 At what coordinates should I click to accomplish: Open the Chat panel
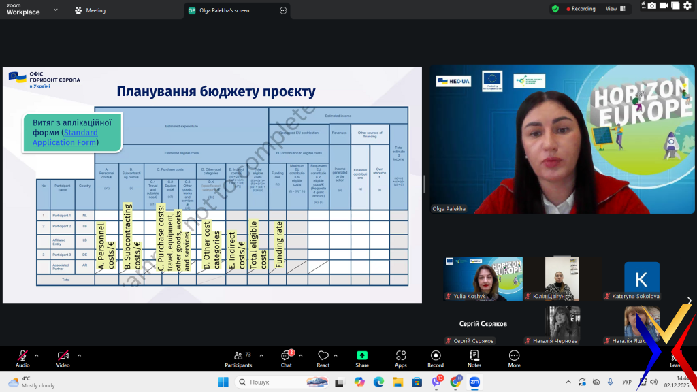click(x=286, y=359)
